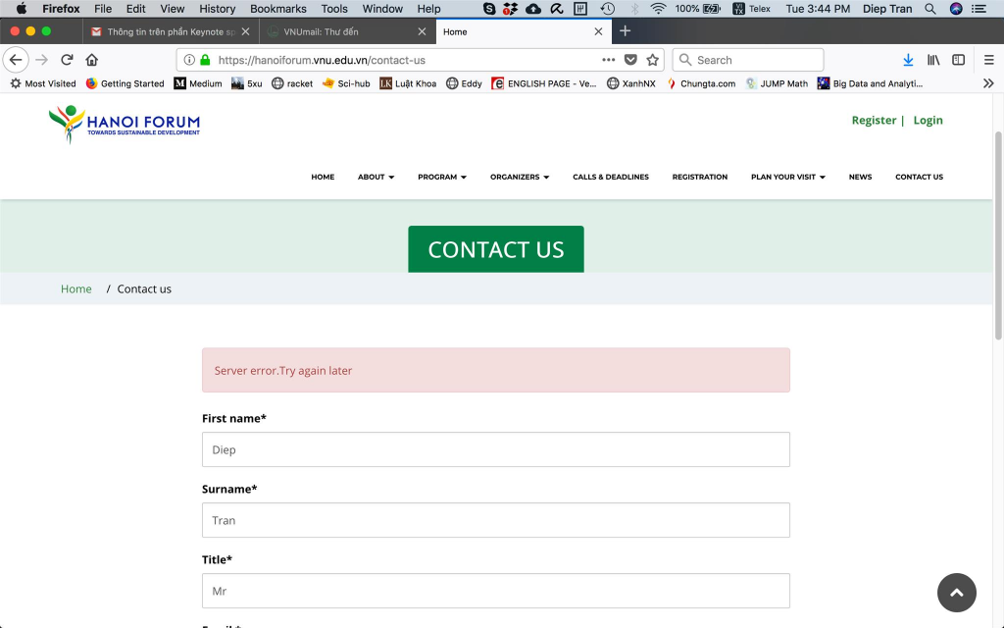This screenshot has height=628, width=1004.
Task: Open a new tab with plus icon
Action: (x=626, y=31)
